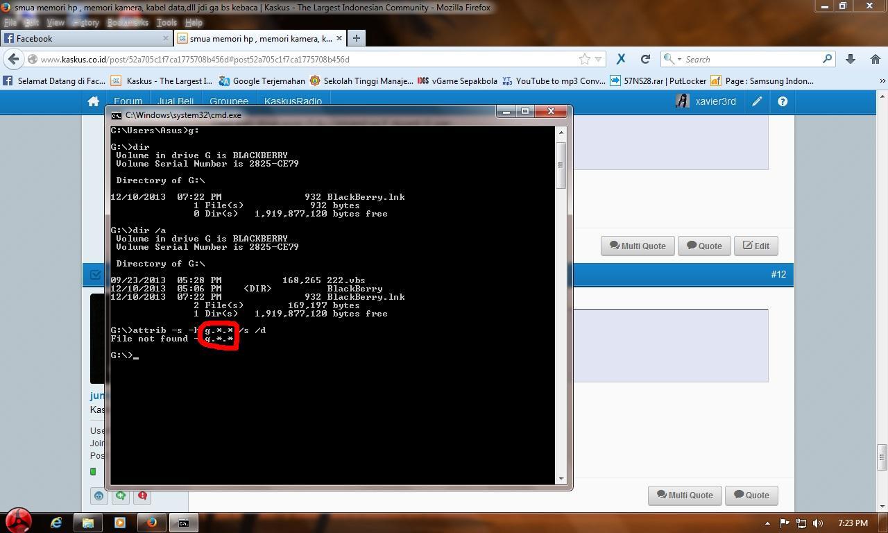
Task: Open the Bookmarks menu
Action: (x=128, y=22)
